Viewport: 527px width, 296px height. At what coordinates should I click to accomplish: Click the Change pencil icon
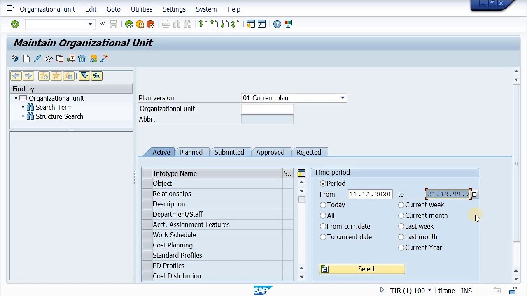click(37, 59)
